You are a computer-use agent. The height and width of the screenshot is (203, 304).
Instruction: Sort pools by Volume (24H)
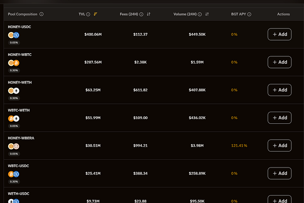(207, 14)
